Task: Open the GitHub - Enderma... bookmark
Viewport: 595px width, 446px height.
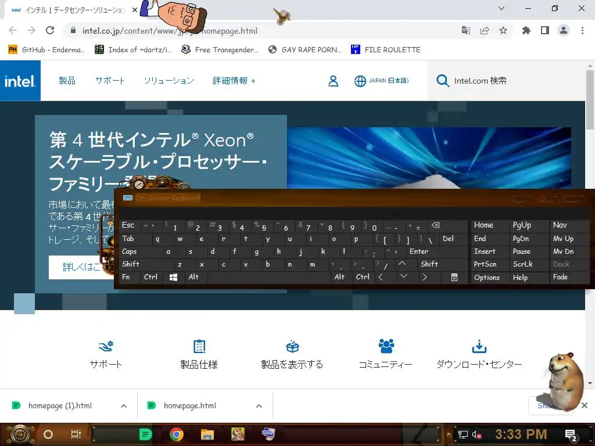Action: coord(46,50)
